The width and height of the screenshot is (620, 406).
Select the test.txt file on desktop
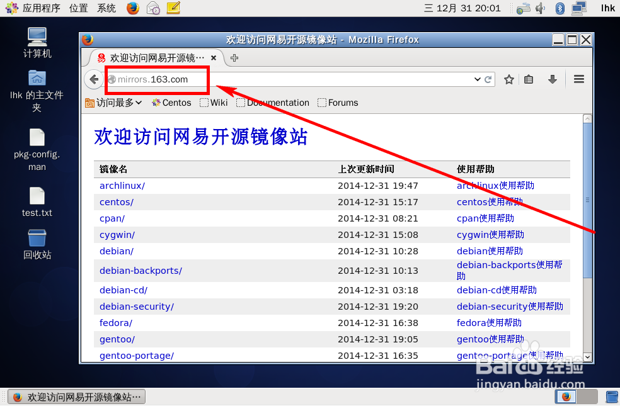(37, 202)
